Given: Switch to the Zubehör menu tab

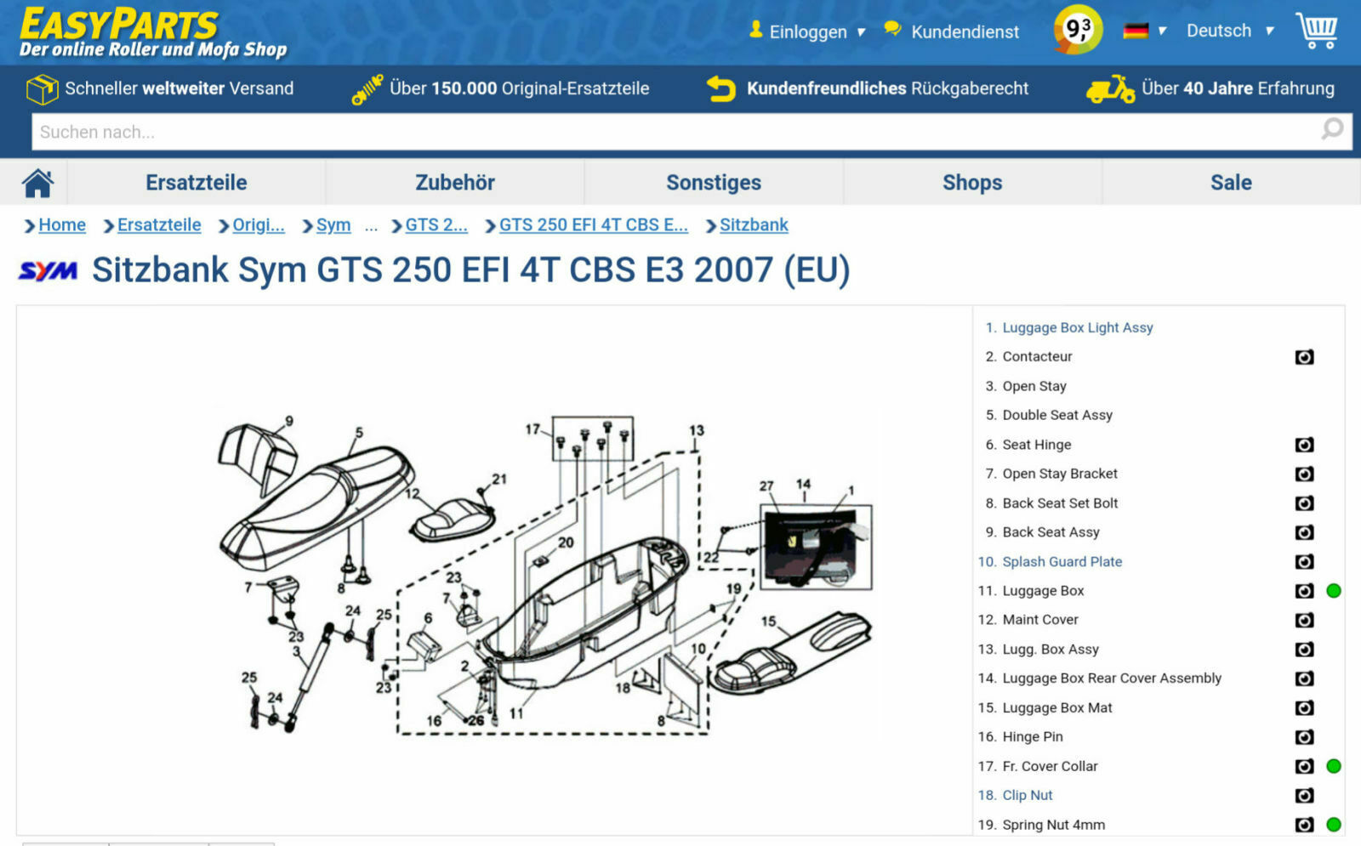Looking at the screenshot, I should pyautogui.click(x=454, y=181).
